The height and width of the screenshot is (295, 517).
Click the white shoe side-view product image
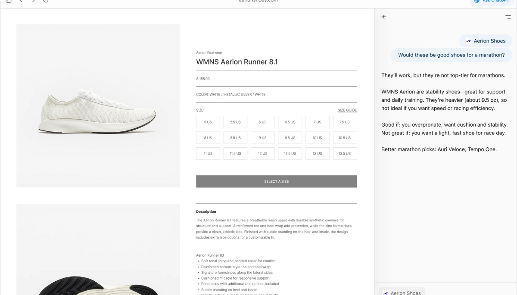98,106
